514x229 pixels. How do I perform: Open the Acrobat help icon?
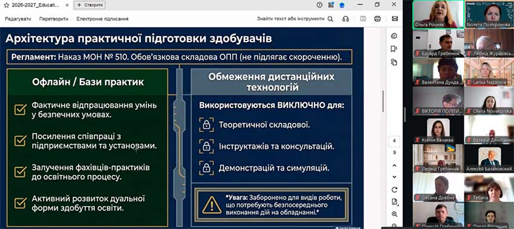pos(320,5)
